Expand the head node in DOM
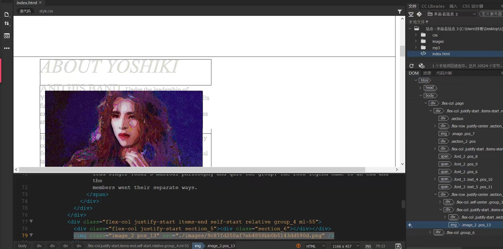This screenshot has width=503, height=249. tap(420, 88)
